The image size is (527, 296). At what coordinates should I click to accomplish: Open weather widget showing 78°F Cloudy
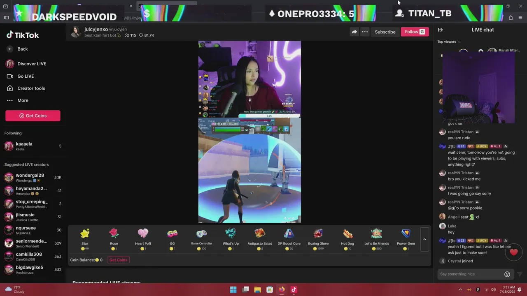pyautogui.click(x=14, y=289)
